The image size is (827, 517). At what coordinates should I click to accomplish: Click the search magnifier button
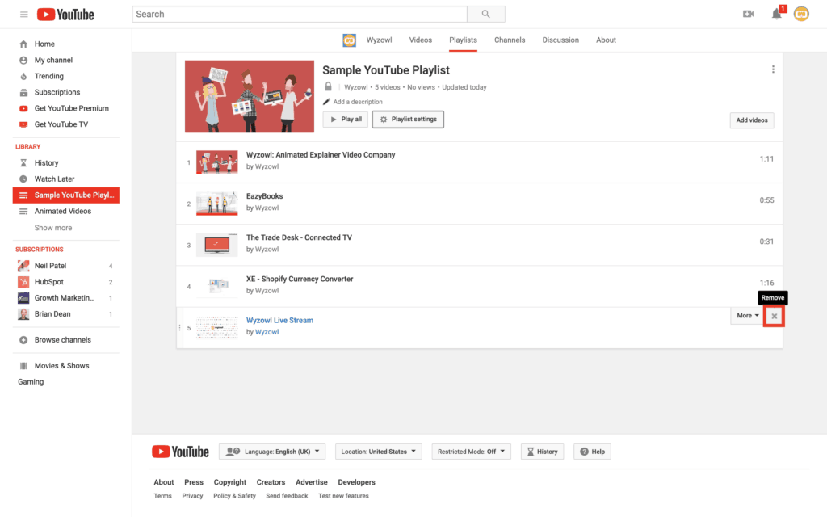[485, 15]
